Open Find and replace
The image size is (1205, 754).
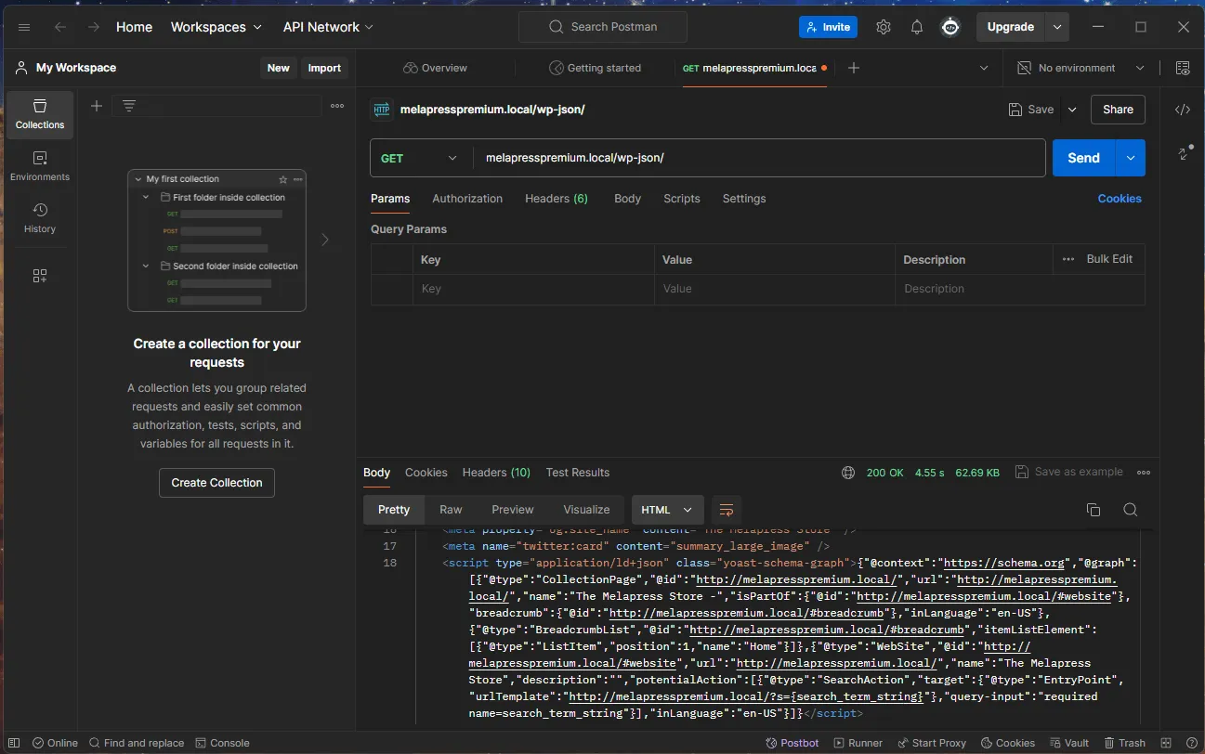click(136, 743)
